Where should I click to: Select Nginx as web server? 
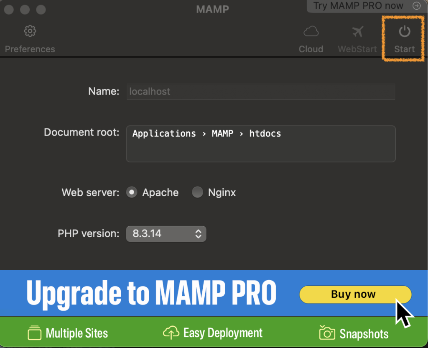(197, 192)
